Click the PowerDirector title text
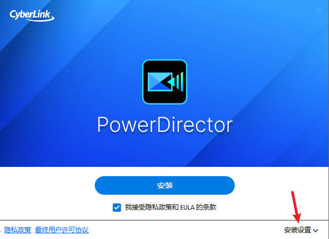This screenshot has height=239, width=329. (x=165, y=125)
